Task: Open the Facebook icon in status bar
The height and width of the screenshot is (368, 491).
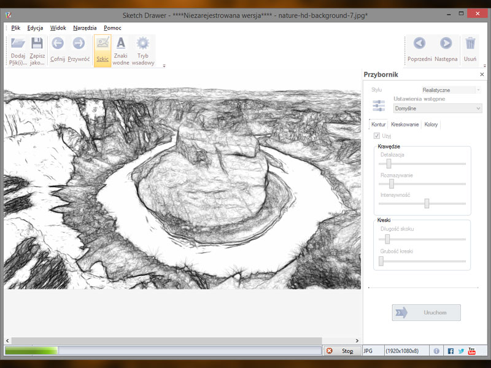Action: click(450, 351)
